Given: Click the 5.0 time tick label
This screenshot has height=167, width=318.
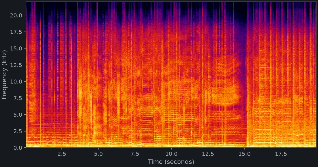Looking at the screenshot, I should [98, 154].
